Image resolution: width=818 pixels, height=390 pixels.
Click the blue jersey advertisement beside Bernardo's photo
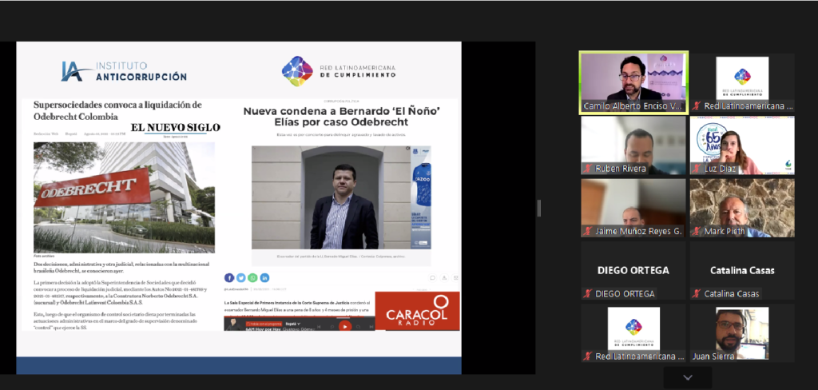(421, 197)
